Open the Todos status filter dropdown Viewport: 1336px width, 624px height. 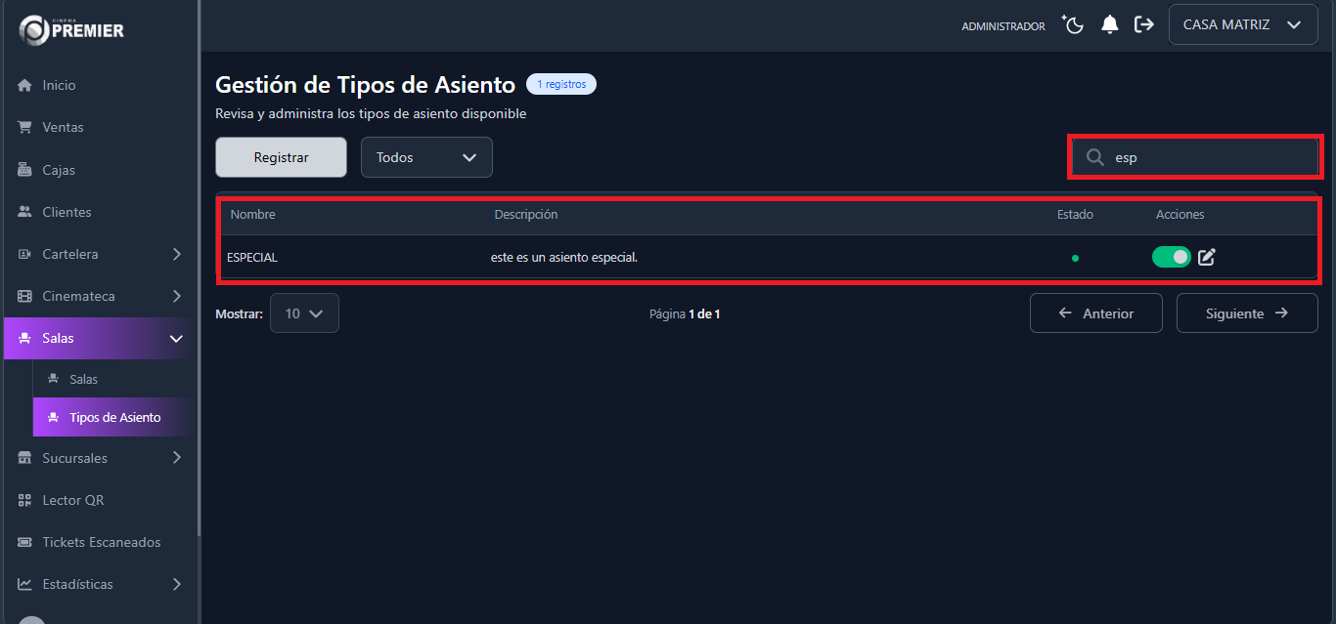426,157
